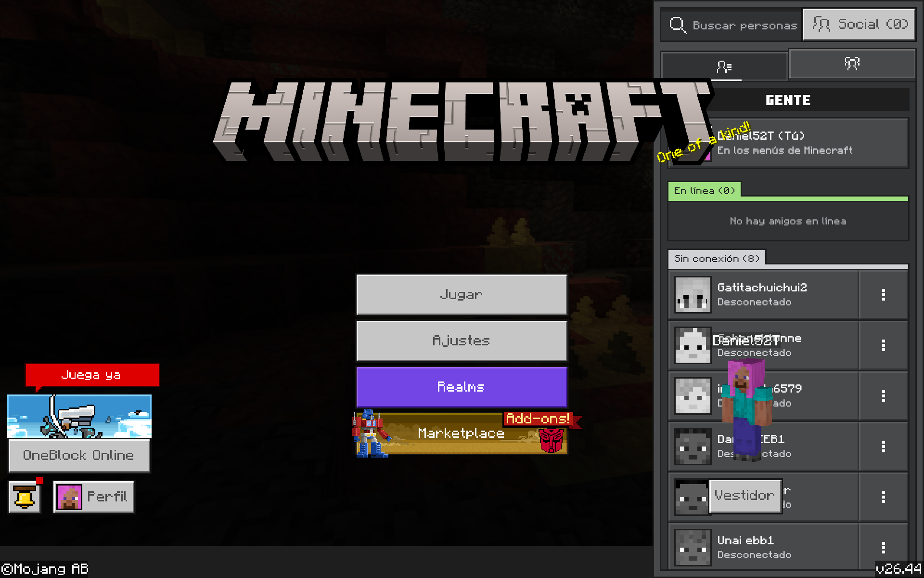The width and height of the screenshot is (924, 578).
Task: Click Gatitachuichui2's avatar picture
Action: click(x=693, y=295)
